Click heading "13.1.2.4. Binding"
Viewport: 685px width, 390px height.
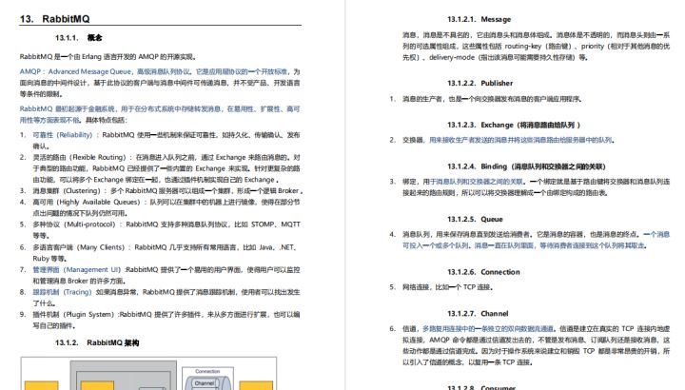click(x=526, y=166)
